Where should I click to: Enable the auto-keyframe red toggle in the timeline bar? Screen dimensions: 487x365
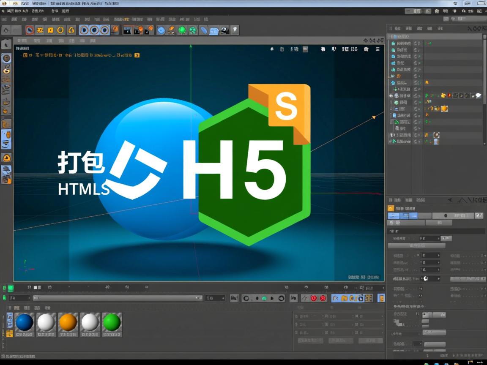323,298
